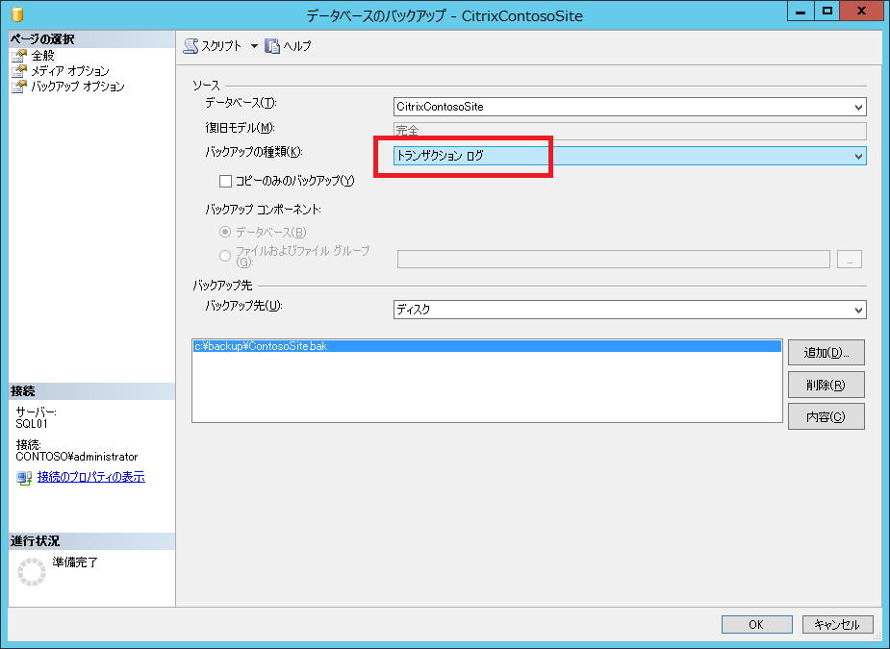
Task: Open the バックアップの種類 dropdown
Action: point(630,156)
